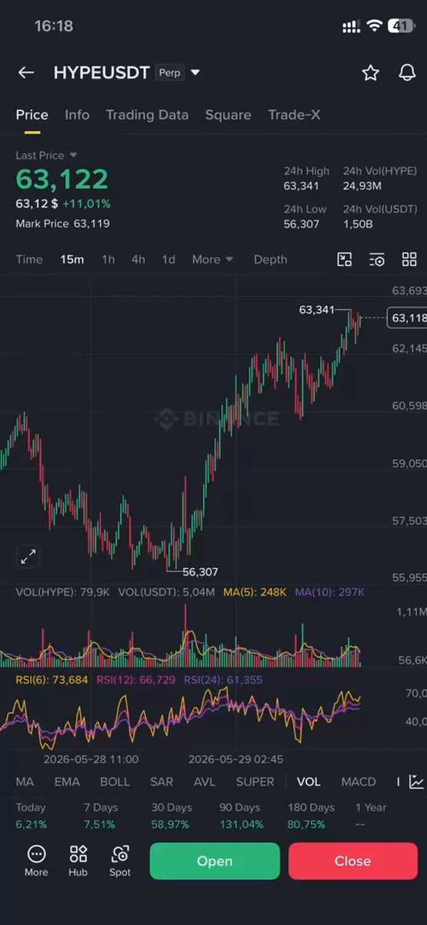
Task: Go back using the left arrow
Action: click(26, 72)
